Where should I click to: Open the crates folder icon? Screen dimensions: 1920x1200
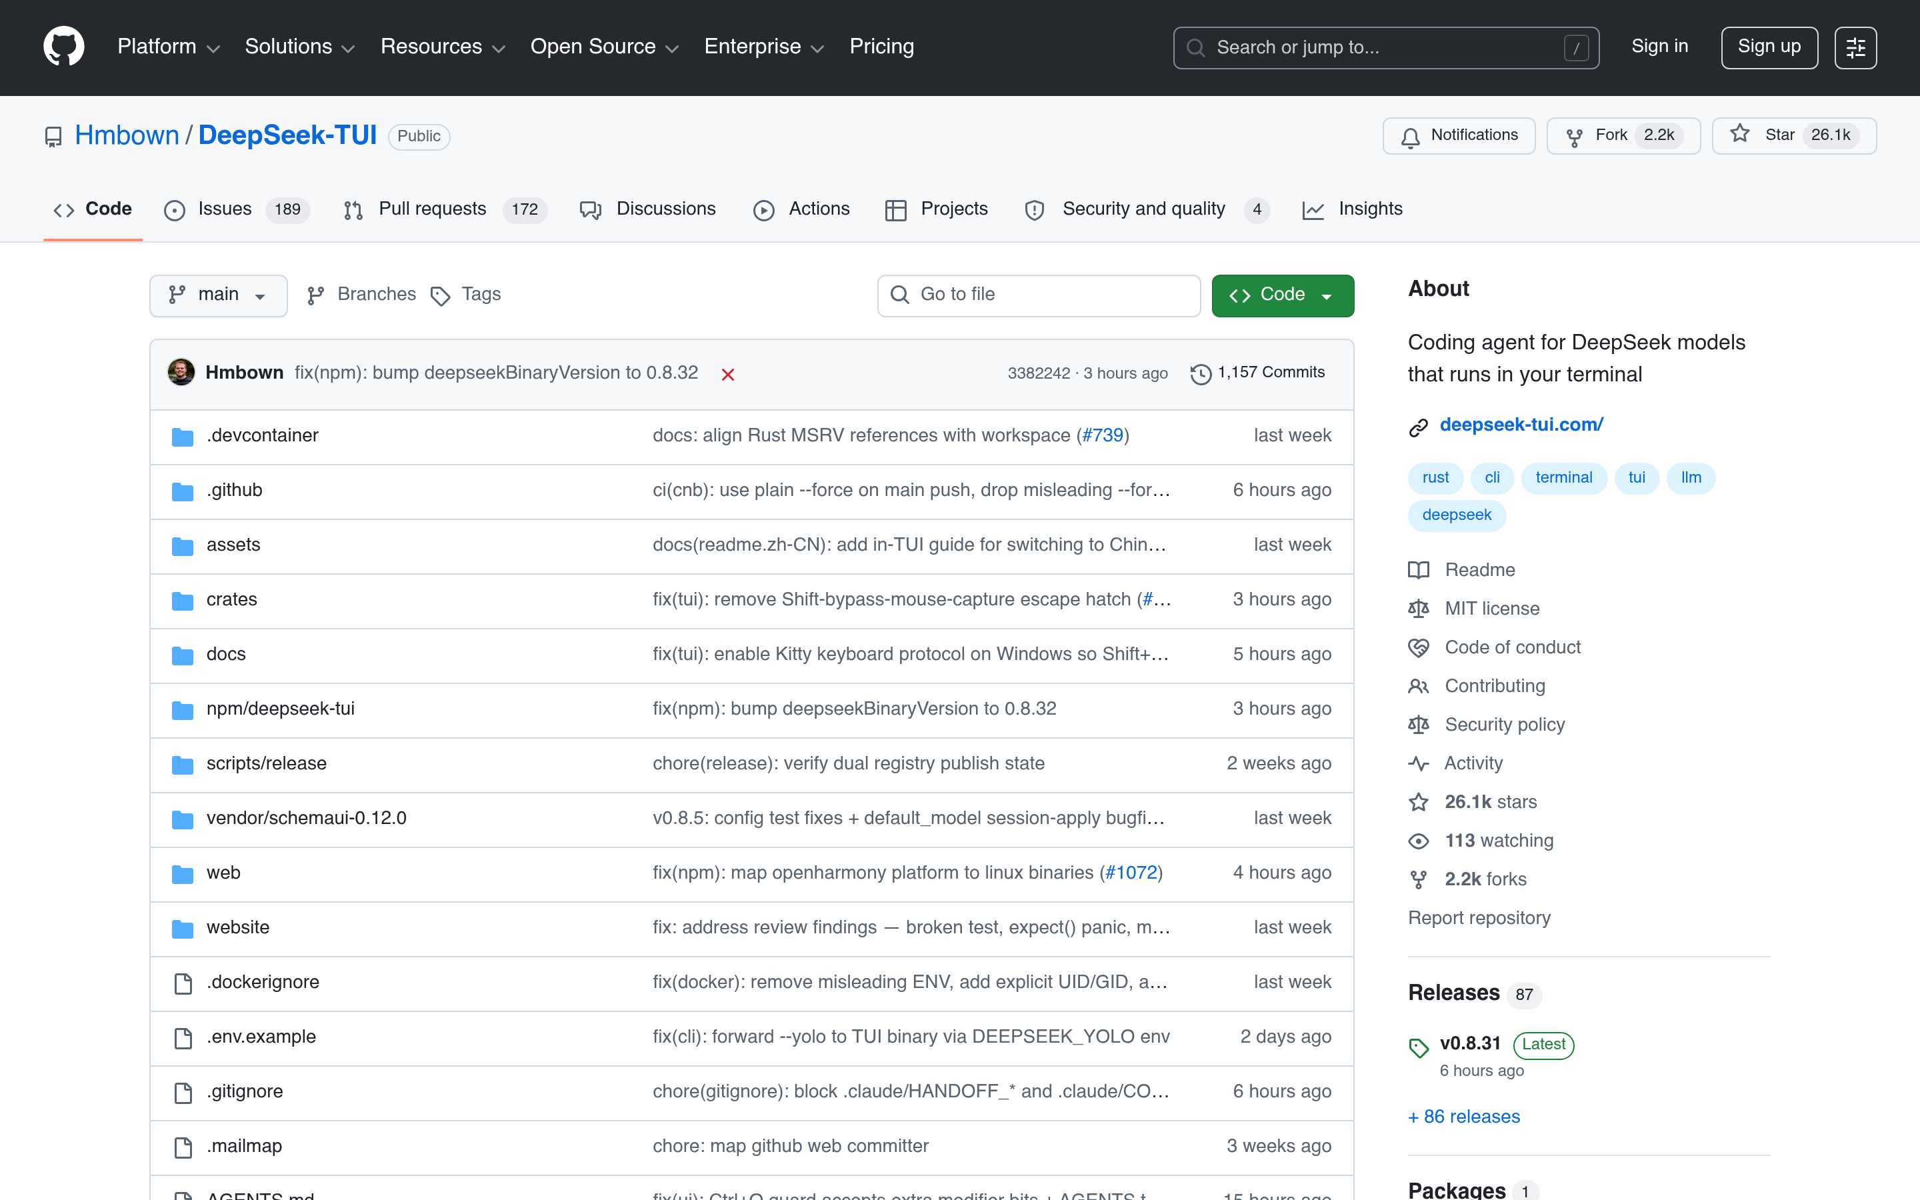[x=183, y=601]
